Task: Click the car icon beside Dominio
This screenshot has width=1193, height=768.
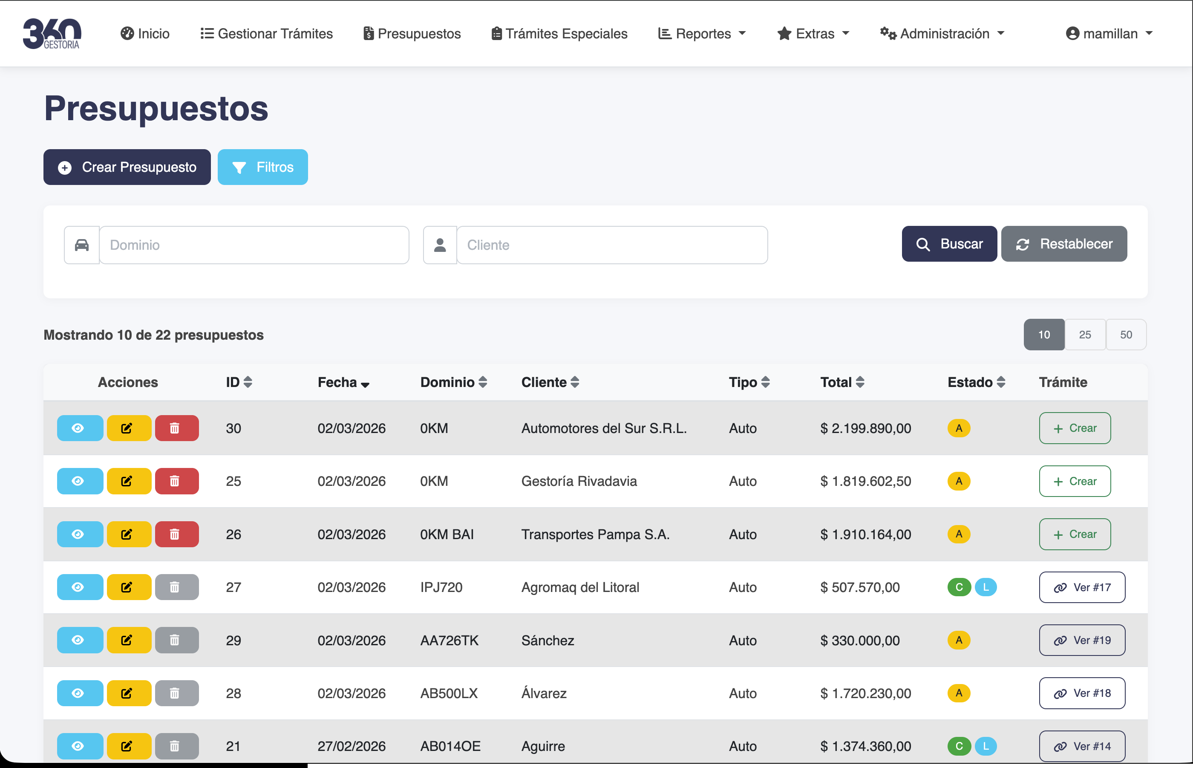Action: click(x=82, y=245)
